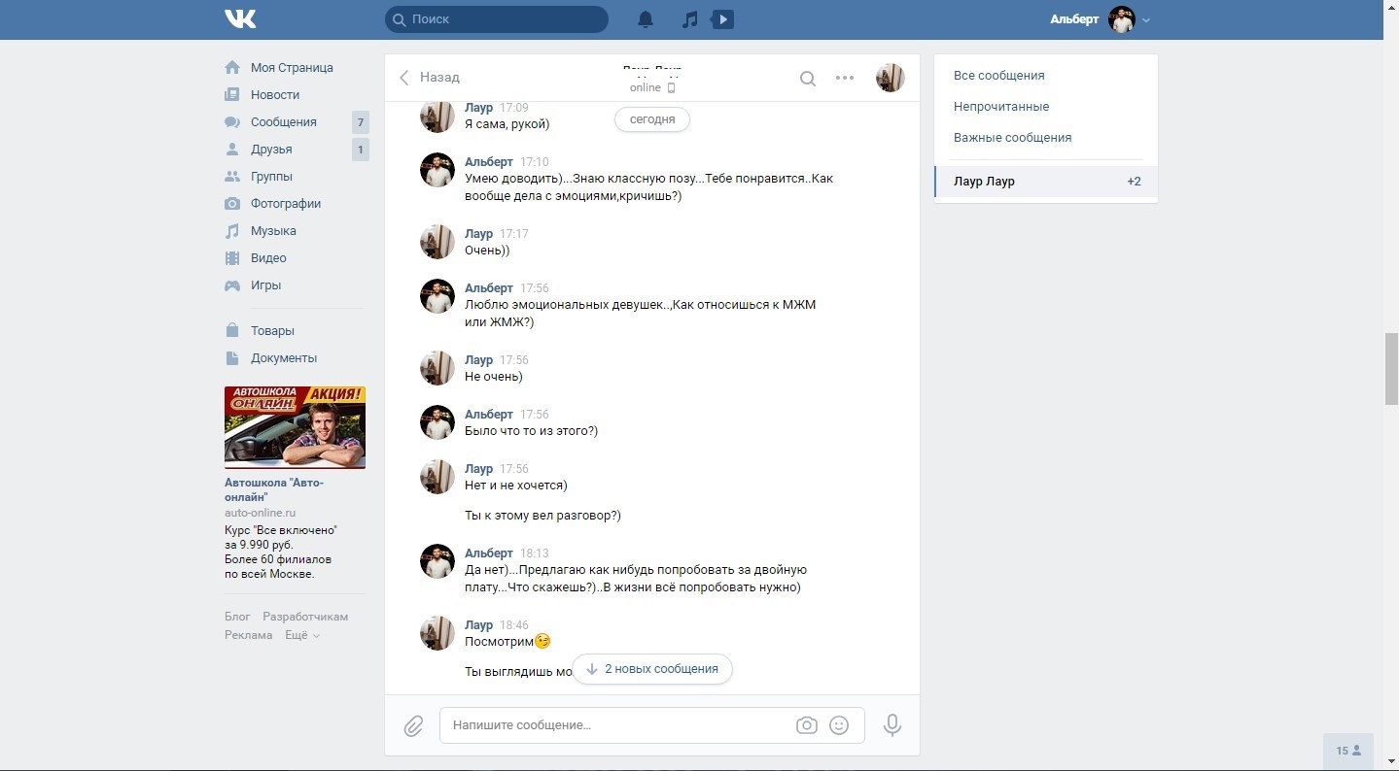Select the message "Ты к этому вел разговор?)"
This screenshot has width=1399, height=771.
(542, 516)
